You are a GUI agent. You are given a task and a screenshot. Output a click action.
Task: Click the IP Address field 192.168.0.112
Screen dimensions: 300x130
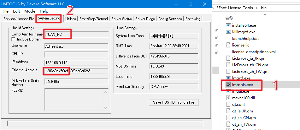77,62
